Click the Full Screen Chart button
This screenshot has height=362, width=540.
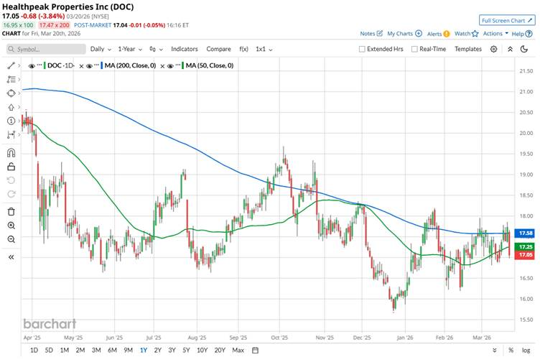coord(507,20)
